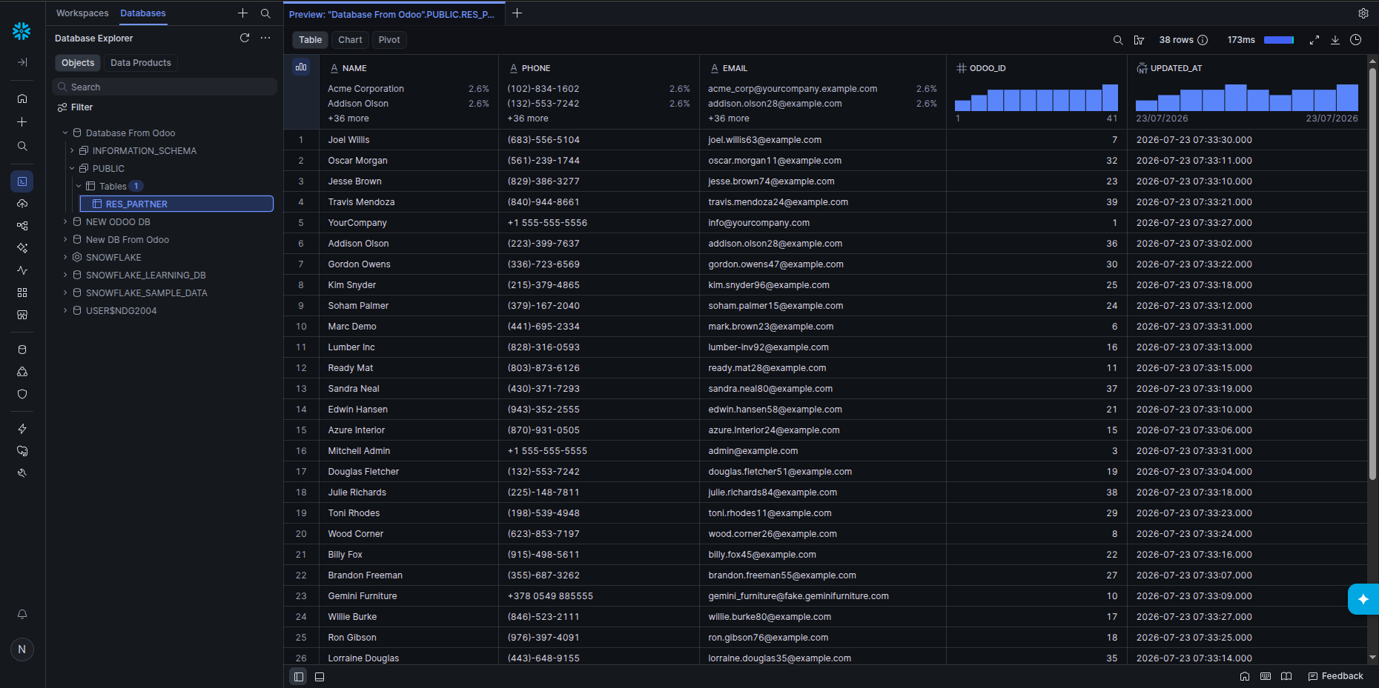1379x688 pixels.
Task: Click the Snowflake logo icon
Action: [22, 30]
